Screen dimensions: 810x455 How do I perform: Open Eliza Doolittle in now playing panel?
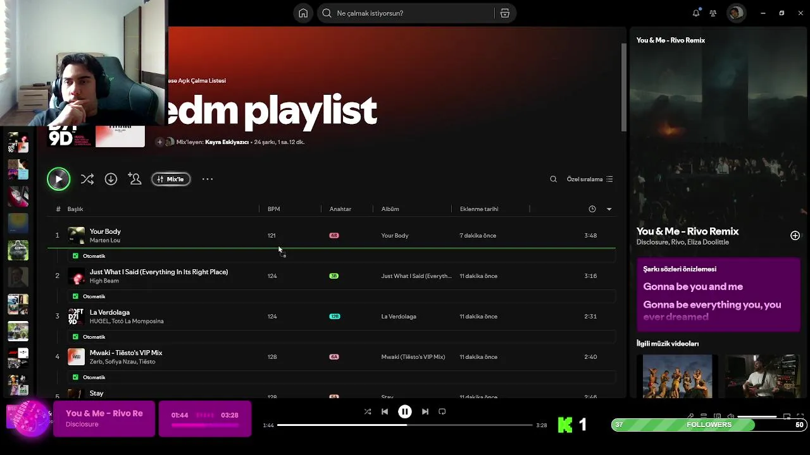point(708,243)
